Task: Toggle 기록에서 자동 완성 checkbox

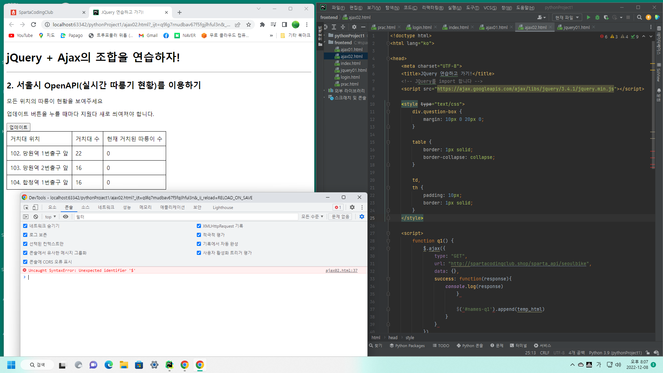Action: [x=199, y=244]
